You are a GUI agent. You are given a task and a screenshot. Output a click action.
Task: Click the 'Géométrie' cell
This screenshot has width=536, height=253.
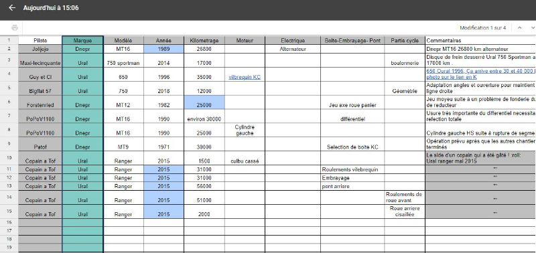pos(405,88)
